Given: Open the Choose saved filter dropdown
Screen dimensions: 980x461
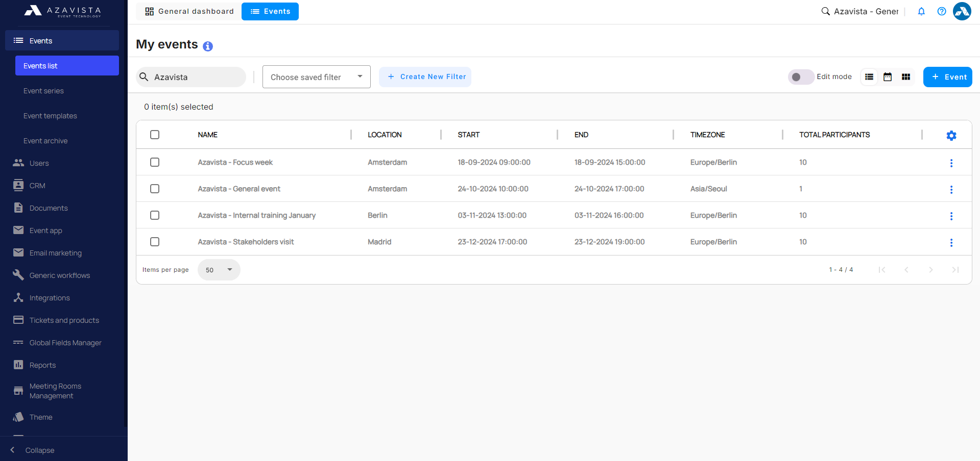Looking at the screenshot, I should pos(317,77).
